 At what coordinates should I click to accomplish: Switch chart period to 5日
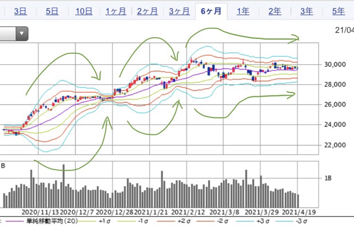(52, 11)
